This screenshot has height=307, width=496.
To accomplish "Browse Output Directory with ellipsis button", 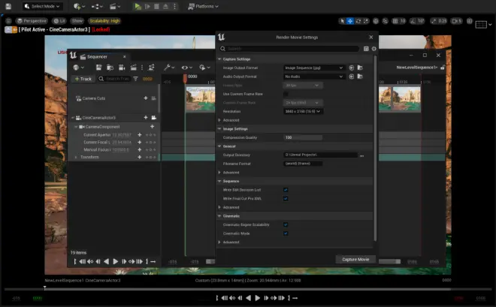I will 361,155.
